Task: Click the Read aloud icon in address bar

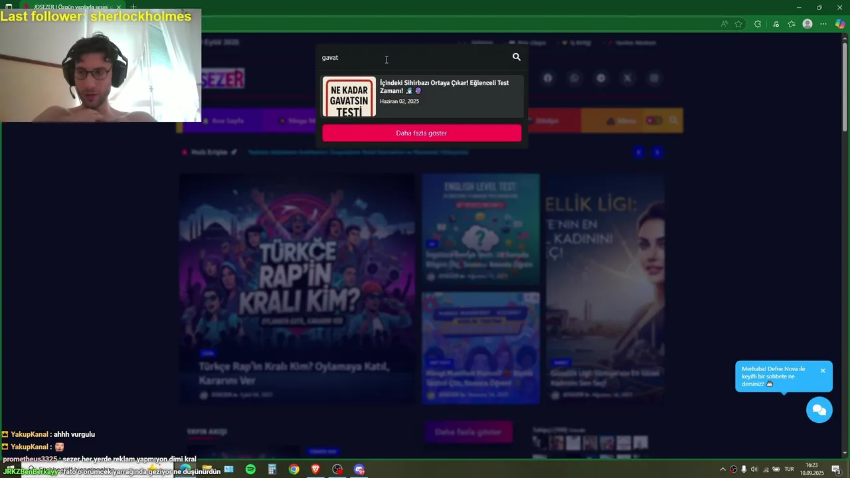Action: (x=724, y=24)
